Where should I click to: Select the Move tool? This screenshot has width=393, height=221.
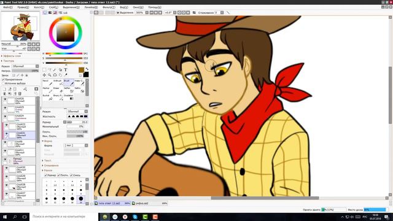(44, 75)
